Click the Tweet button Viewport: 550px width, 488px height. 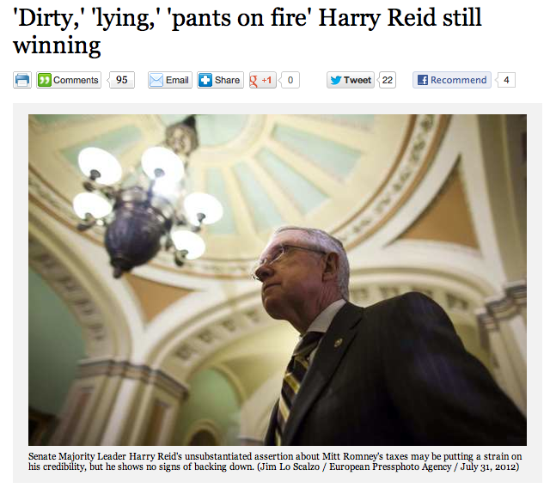tap(351, 80)
